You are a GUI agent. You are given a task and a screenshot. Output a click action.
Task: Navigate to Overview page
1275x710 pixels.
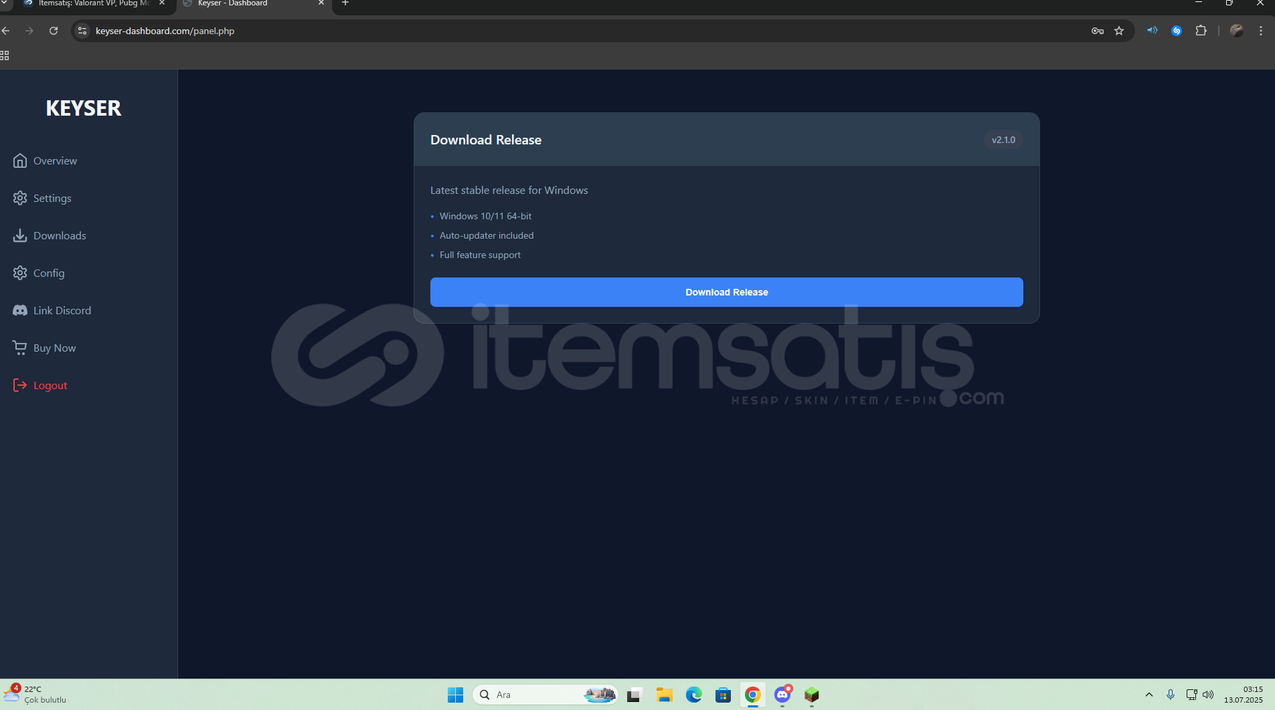(x=55, y=160)
